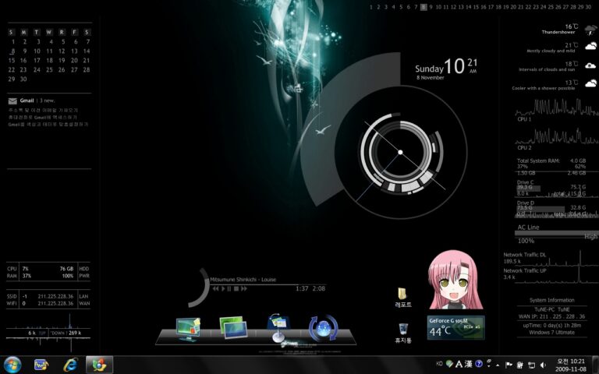Open the stacked pictures icon in the dock
599x374 pixels.
[233, 327]
